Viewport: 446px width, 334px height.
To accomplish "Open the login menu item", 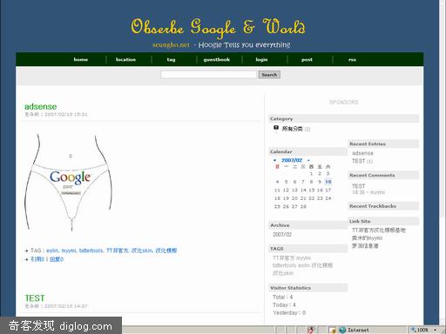I will click(261, 59).
